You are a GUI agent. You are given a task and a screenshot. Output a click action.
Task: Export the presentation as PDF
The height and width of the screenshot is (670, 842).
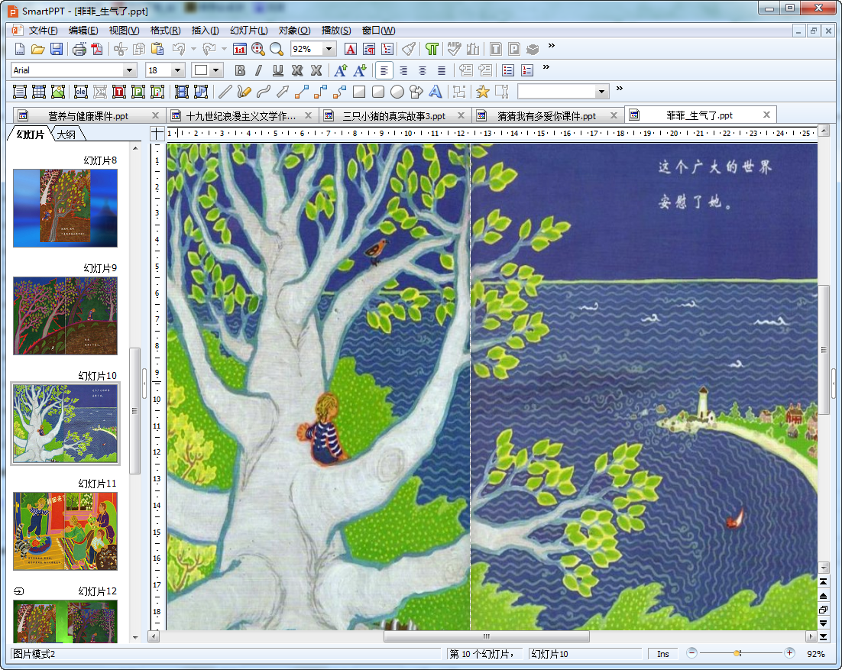(97, 50)
